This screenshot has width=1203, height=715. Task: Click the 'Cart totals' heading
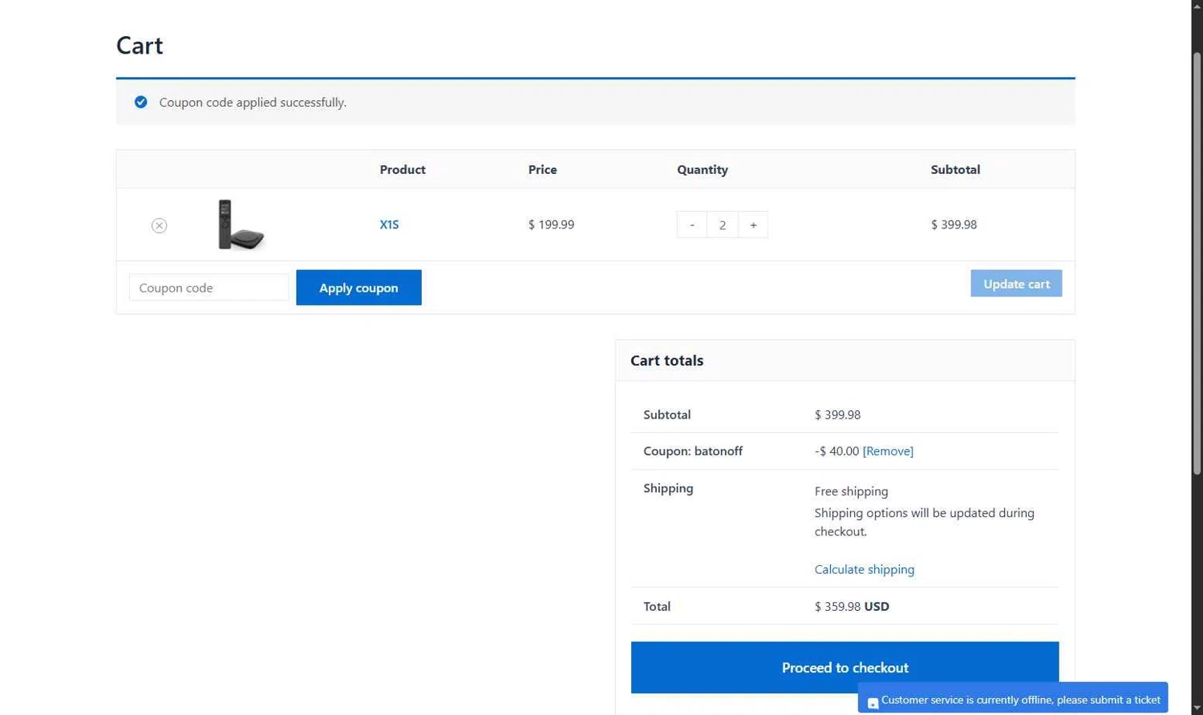pyautogui.click(x=666, y=361)
